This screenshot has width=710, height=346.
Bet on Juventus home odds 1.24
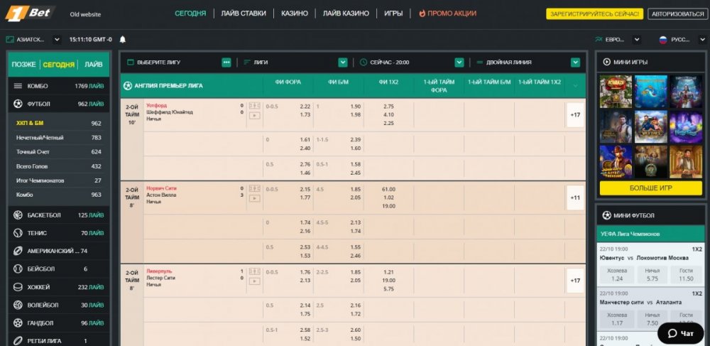coord(617,274)
